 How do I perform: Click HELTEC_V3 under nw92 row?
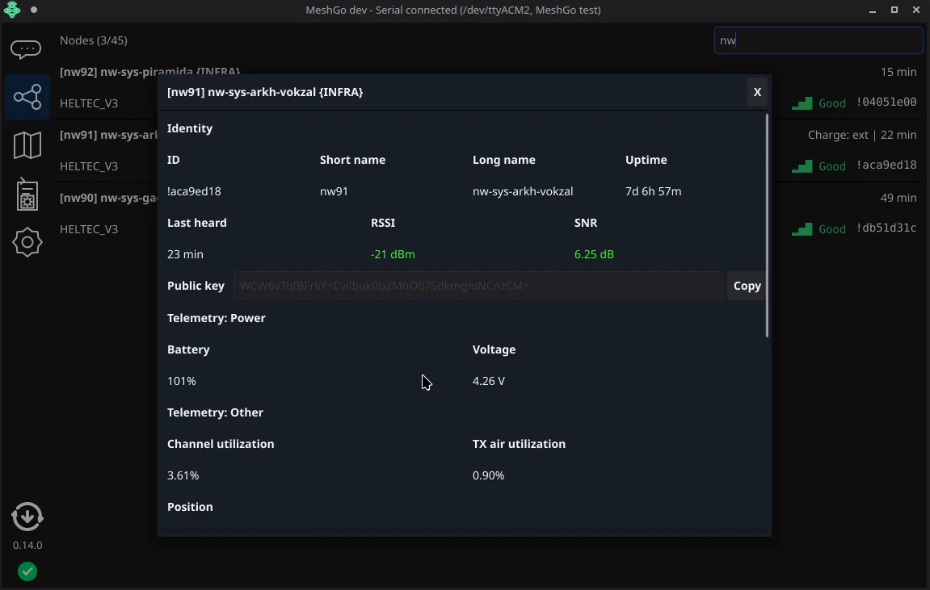tap(89, 103)
